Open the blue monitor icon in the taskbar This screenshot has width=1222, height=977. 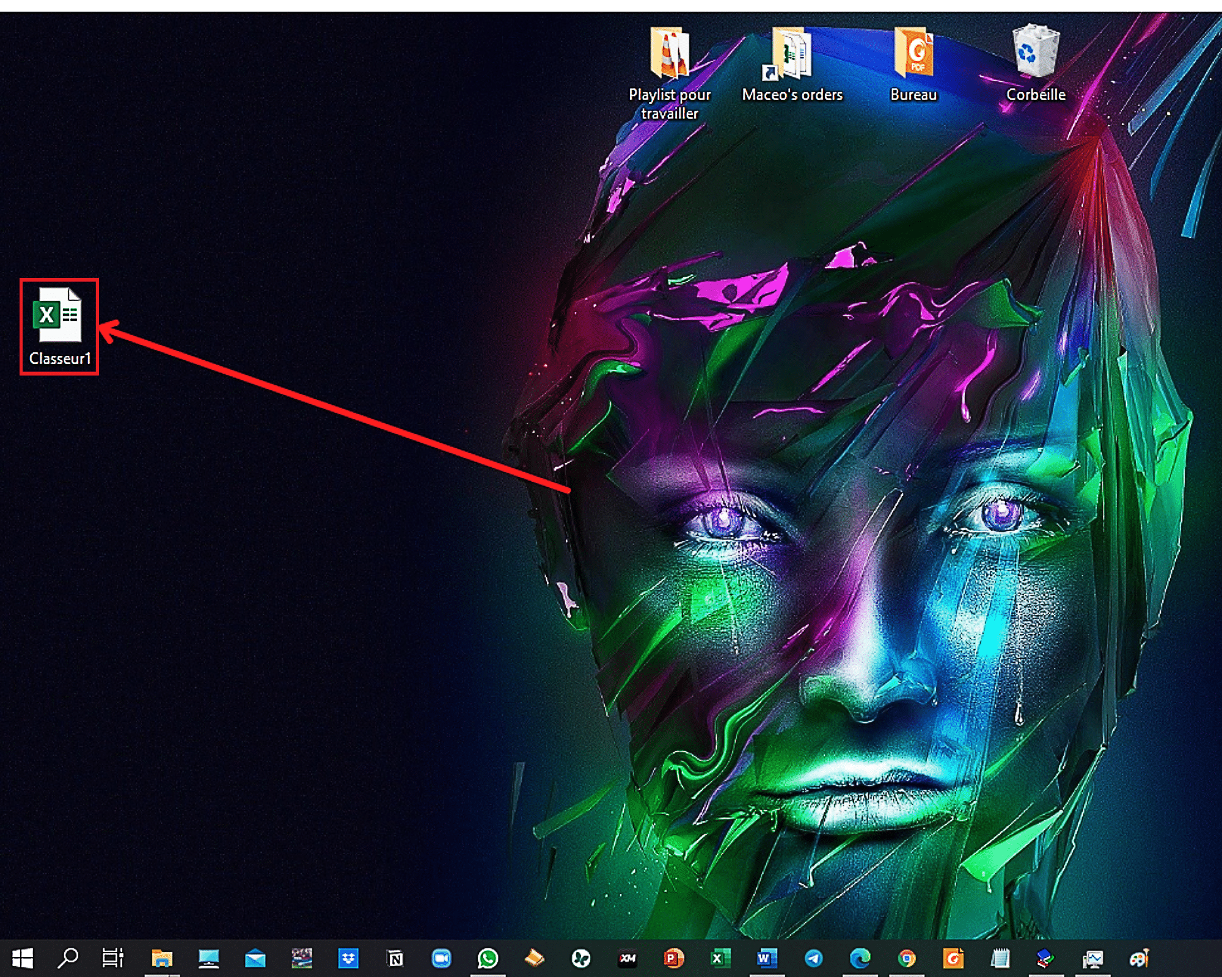point(209,959)
